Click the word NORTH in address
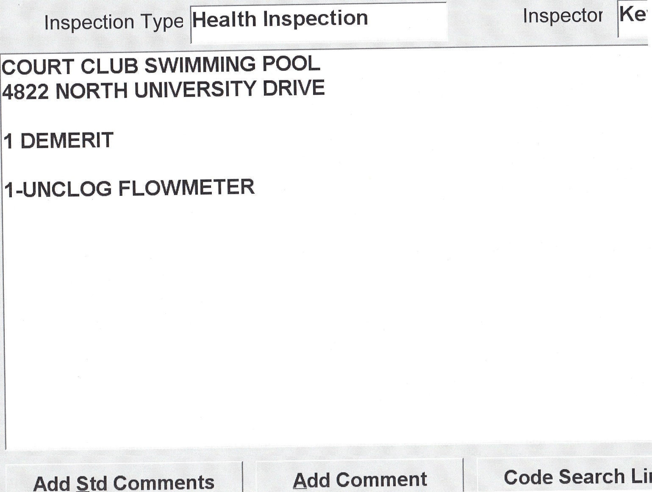The height and width of the screenshot is (492, 652). [92, 91]
